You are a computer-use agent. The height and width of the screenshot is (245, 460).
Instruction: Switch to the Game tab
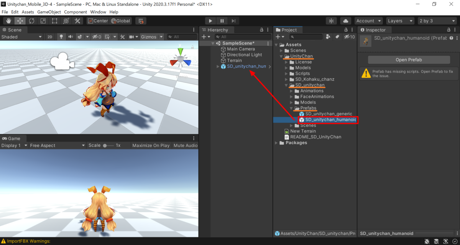coord(11,138)
